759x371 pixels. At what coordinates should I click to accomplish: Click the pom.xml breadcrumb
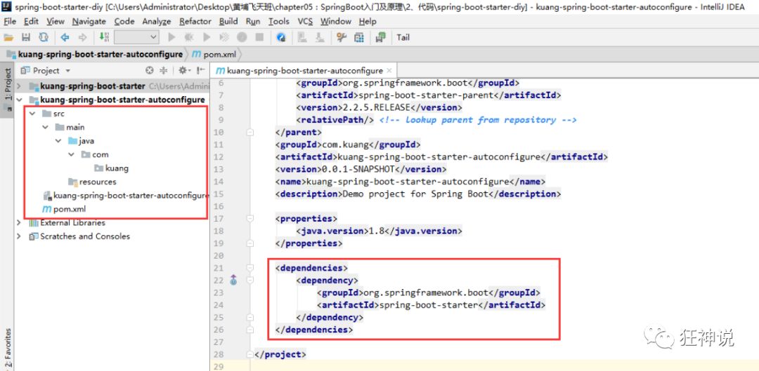pyautogui.click(x=213, y=55)
